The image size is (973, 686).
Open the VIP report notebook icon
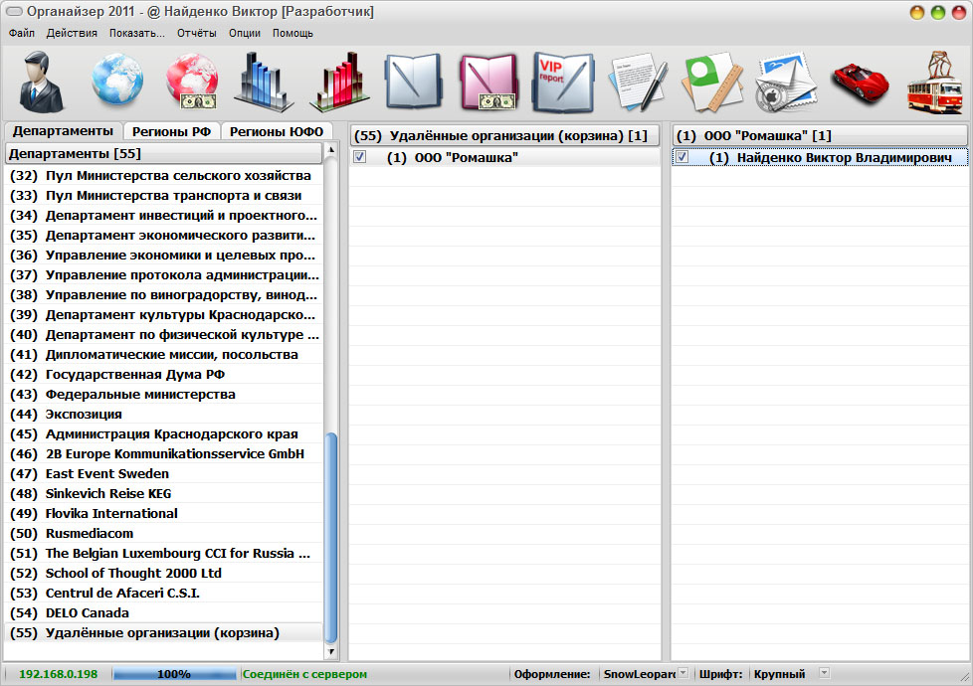(x=562, y=83)
